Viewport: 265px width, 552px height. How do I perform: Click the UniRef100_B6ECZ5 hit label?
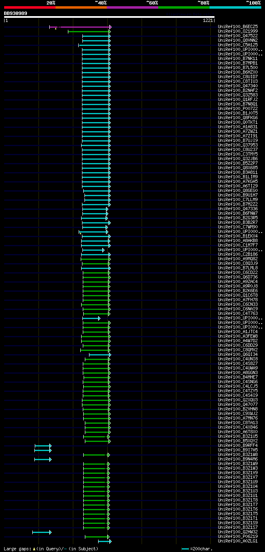click(x=238, y=26)
